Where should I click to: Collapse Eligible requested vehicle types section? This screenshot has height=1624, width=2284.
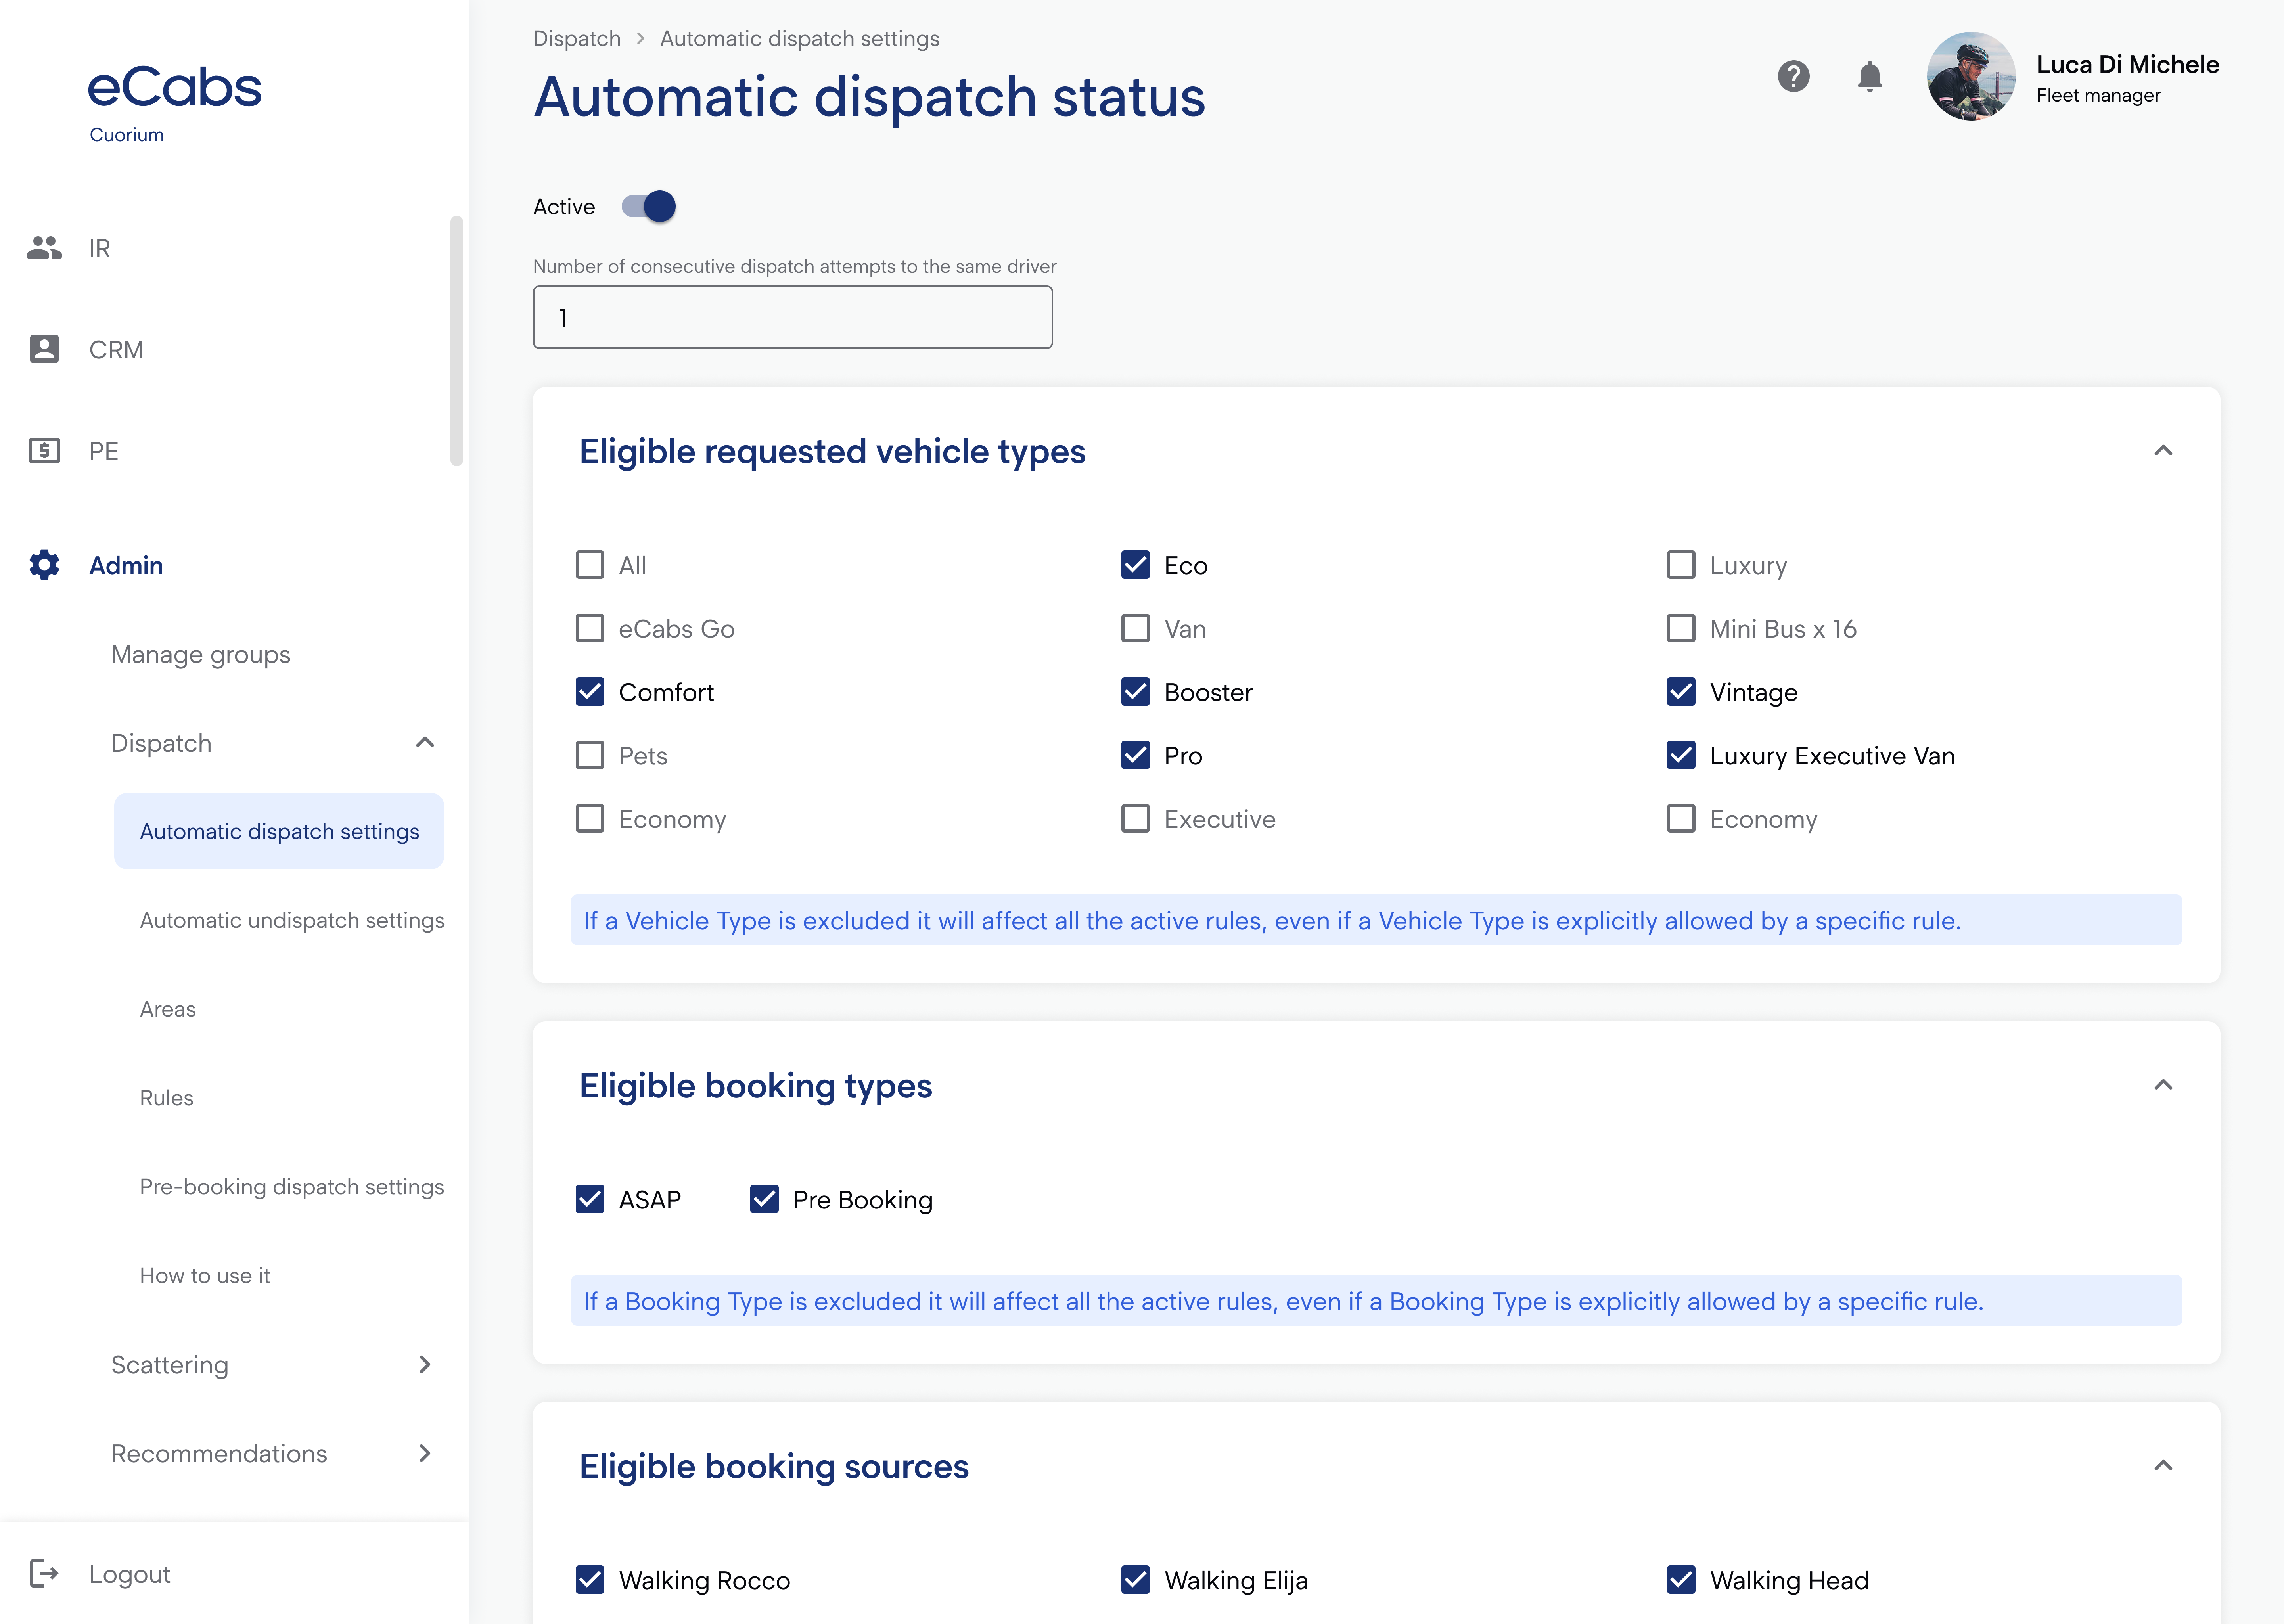pos(2163,451)
